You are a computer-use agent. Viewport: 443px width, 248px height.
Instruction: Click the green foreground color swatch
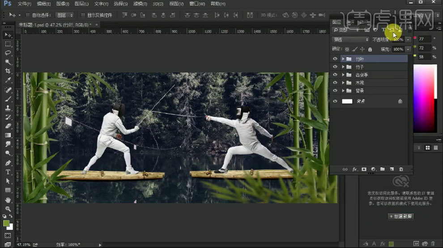[6, 223]
